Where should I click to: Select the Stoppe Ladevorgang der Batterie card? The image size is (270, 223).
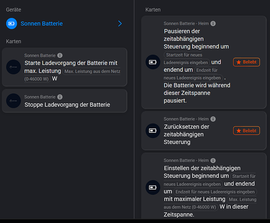click(65, 101)
